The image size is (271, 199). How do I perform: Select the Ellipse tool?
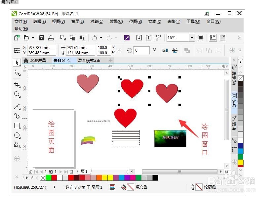[17, 135]
